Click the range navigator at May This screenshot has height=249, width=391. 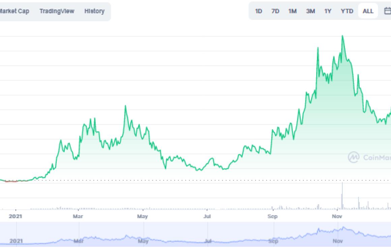[x=143, y=241]
